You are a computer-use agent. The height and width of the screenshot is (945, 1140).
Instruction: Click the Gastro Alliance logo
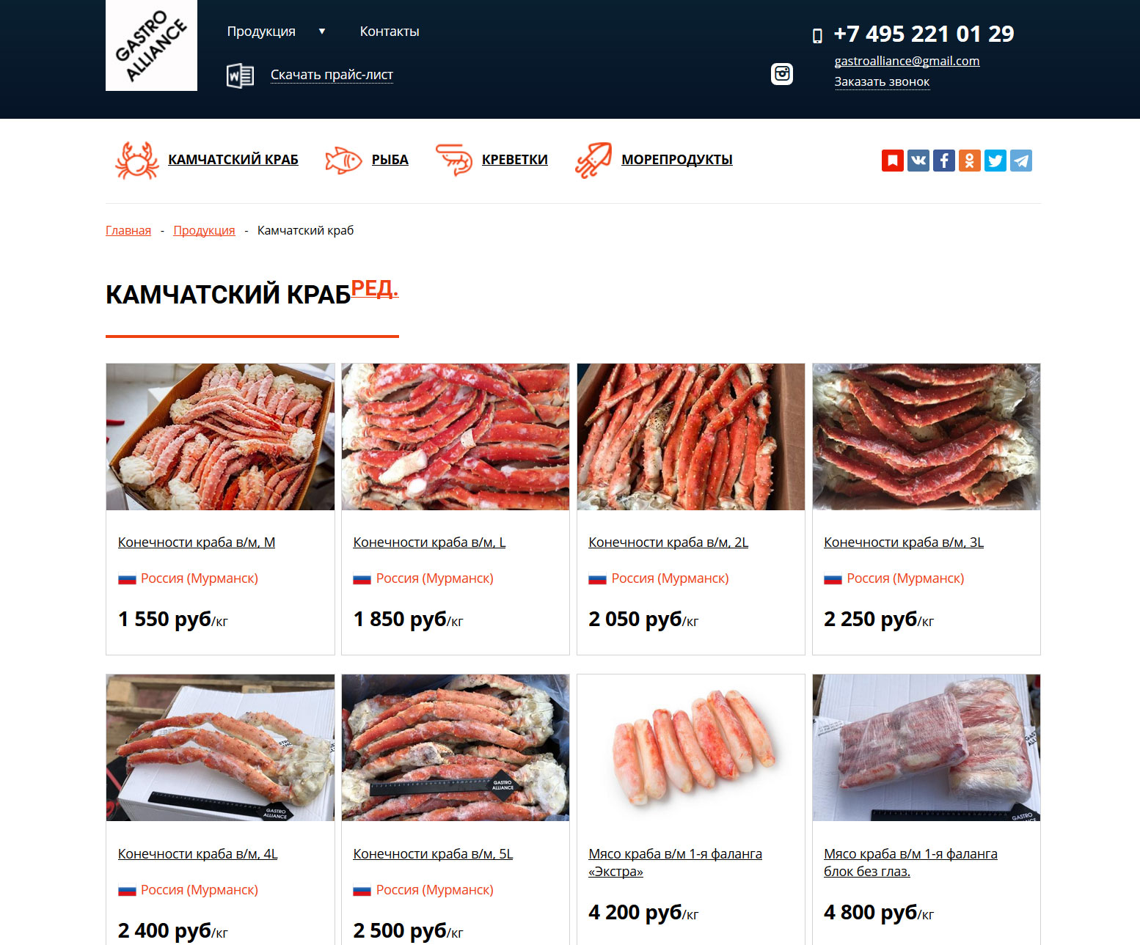click(x=151, y=45)
